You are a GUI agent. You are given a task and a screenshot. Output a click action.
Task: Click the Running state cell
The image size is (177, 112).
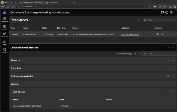(x=48, y=34)
